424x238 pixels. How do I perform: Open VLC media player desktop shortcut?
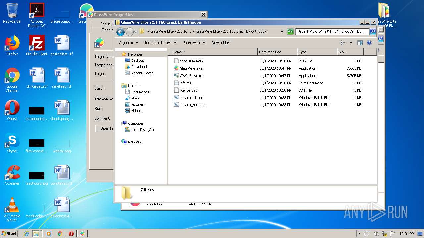point(12,210)
